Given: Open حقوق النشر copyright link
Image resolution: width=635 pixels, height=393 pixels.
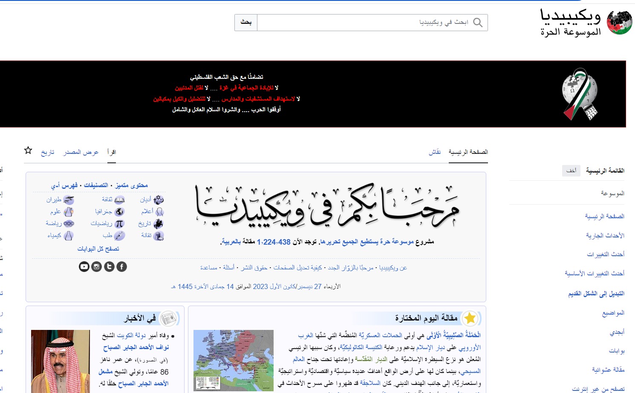Looking at the screenshot, I should 254,268.
